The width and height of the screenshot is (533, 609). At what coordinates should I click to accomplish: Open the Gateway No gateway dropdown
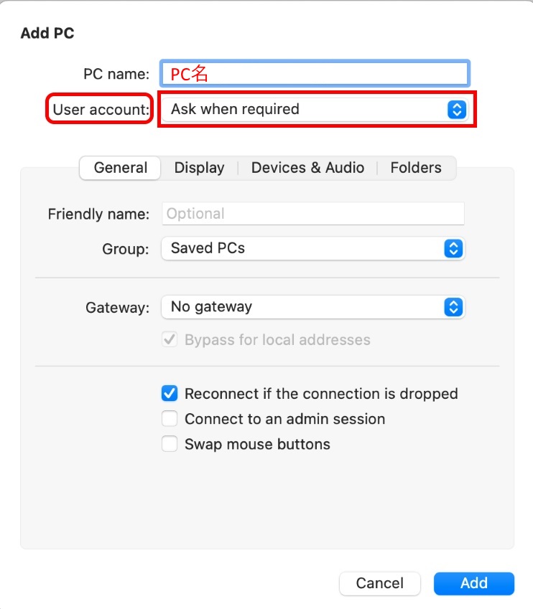pos(313,307)
